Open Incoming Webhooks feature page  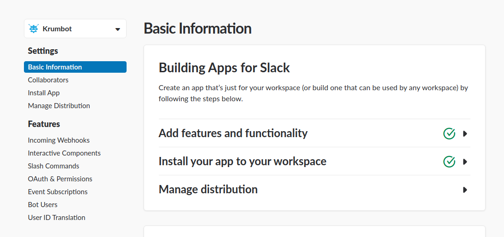pos(58,140)
